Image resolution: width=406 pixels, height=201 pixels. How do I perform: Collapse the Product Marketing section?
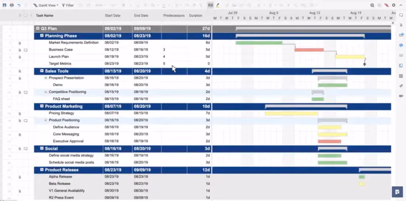pos(42,106)
